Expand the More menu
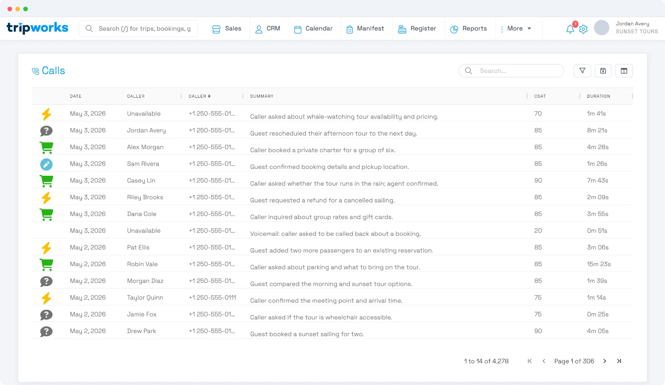Image resolution: width=665 pixels, height=385 pixels. (515, 28)
